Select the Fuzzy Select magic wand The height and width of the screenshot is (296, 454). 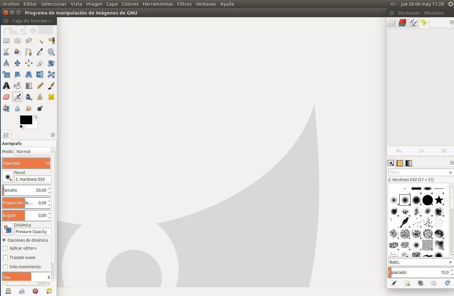tap(40, 41)
